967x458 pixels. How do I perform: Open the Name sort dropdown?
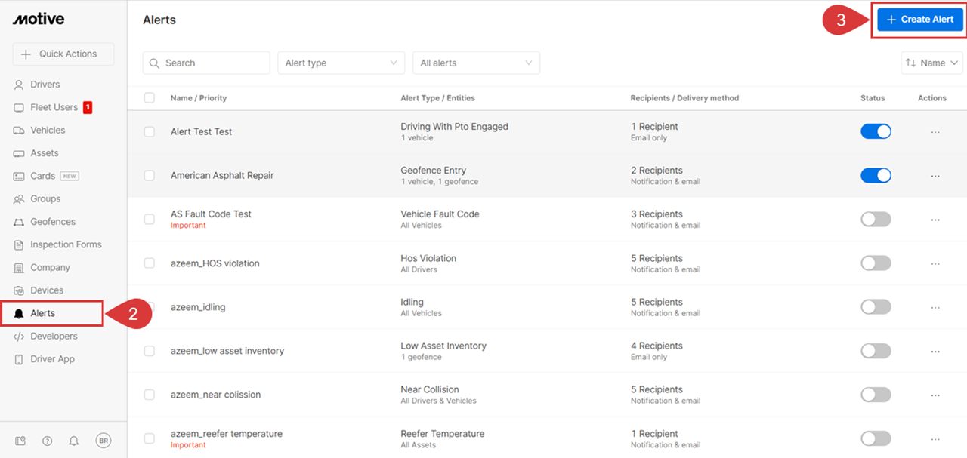click(932, 63)
